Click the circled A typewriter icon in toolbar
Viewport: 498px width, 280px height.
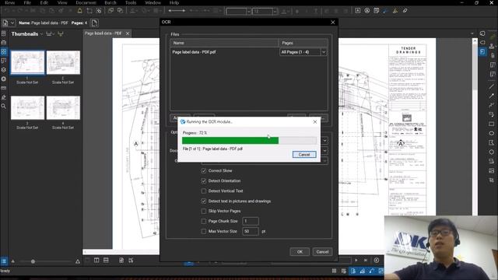(x=367, y=11)
